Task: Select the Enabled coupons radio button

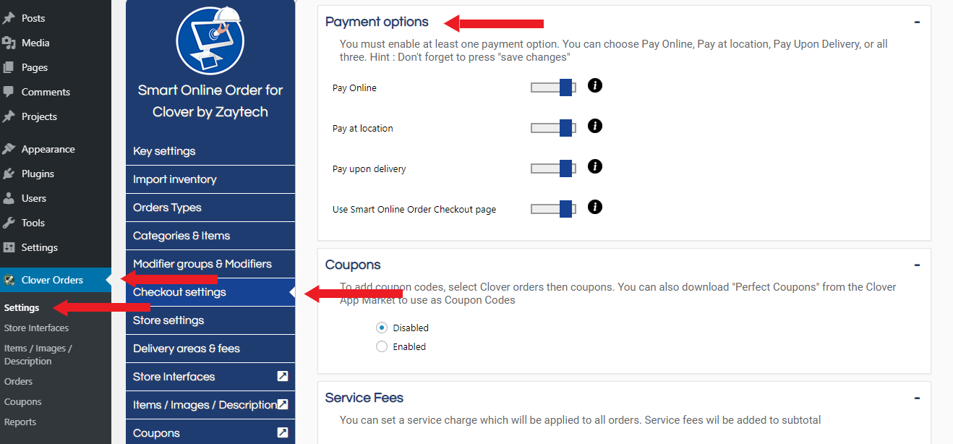Action: (x=382, y=346)
